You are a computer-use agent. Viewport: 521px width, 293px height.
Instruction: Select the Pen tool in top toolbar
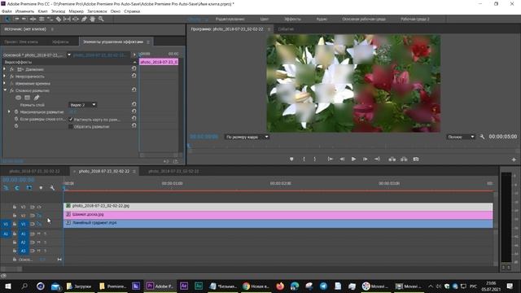pos(84,20)
